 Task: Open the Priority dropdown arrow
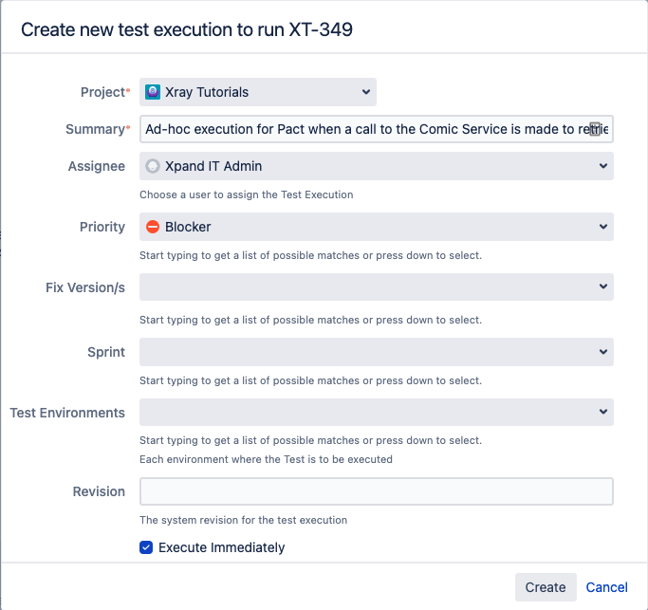coord(603,227)
